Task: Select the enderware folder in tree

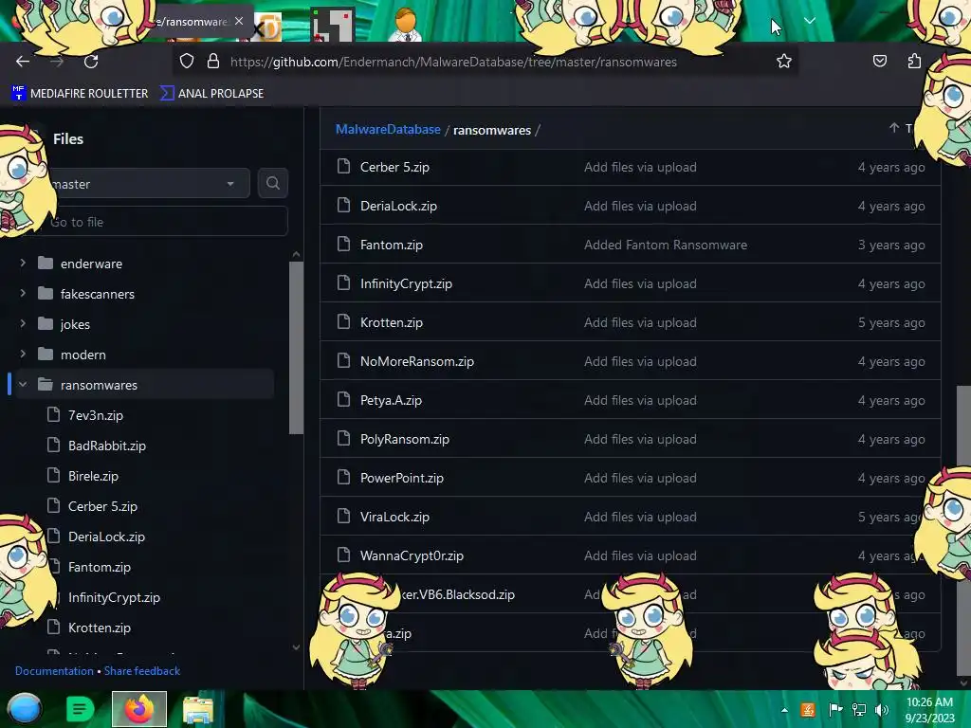Action: pos(91,264)
